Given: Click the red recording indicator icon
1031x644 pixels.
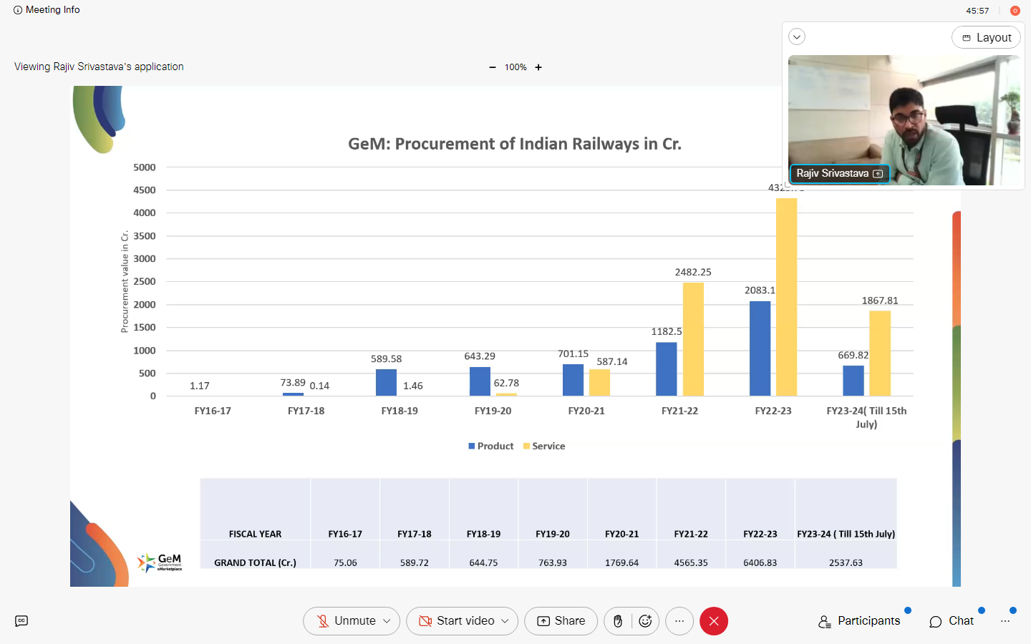Looking at the screenshot, I should 1015,11.
